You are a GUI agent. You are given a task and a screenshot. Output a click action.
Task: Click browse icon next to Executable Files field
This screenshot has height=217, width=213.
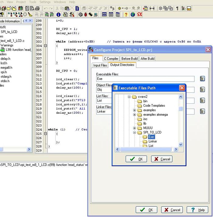(x=202, y=79)
